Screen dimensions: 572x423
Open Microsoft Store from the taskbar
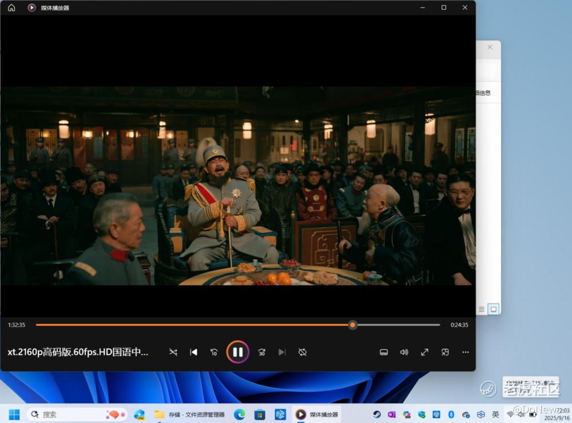[x=260, y=414]
